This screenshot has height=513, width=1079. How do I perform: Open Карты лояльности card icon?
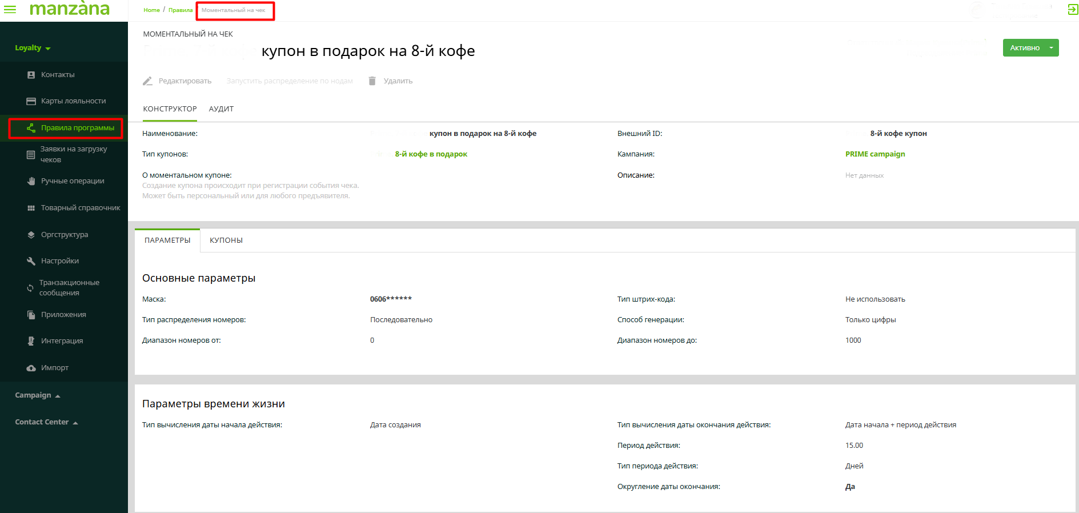[31, 101]
